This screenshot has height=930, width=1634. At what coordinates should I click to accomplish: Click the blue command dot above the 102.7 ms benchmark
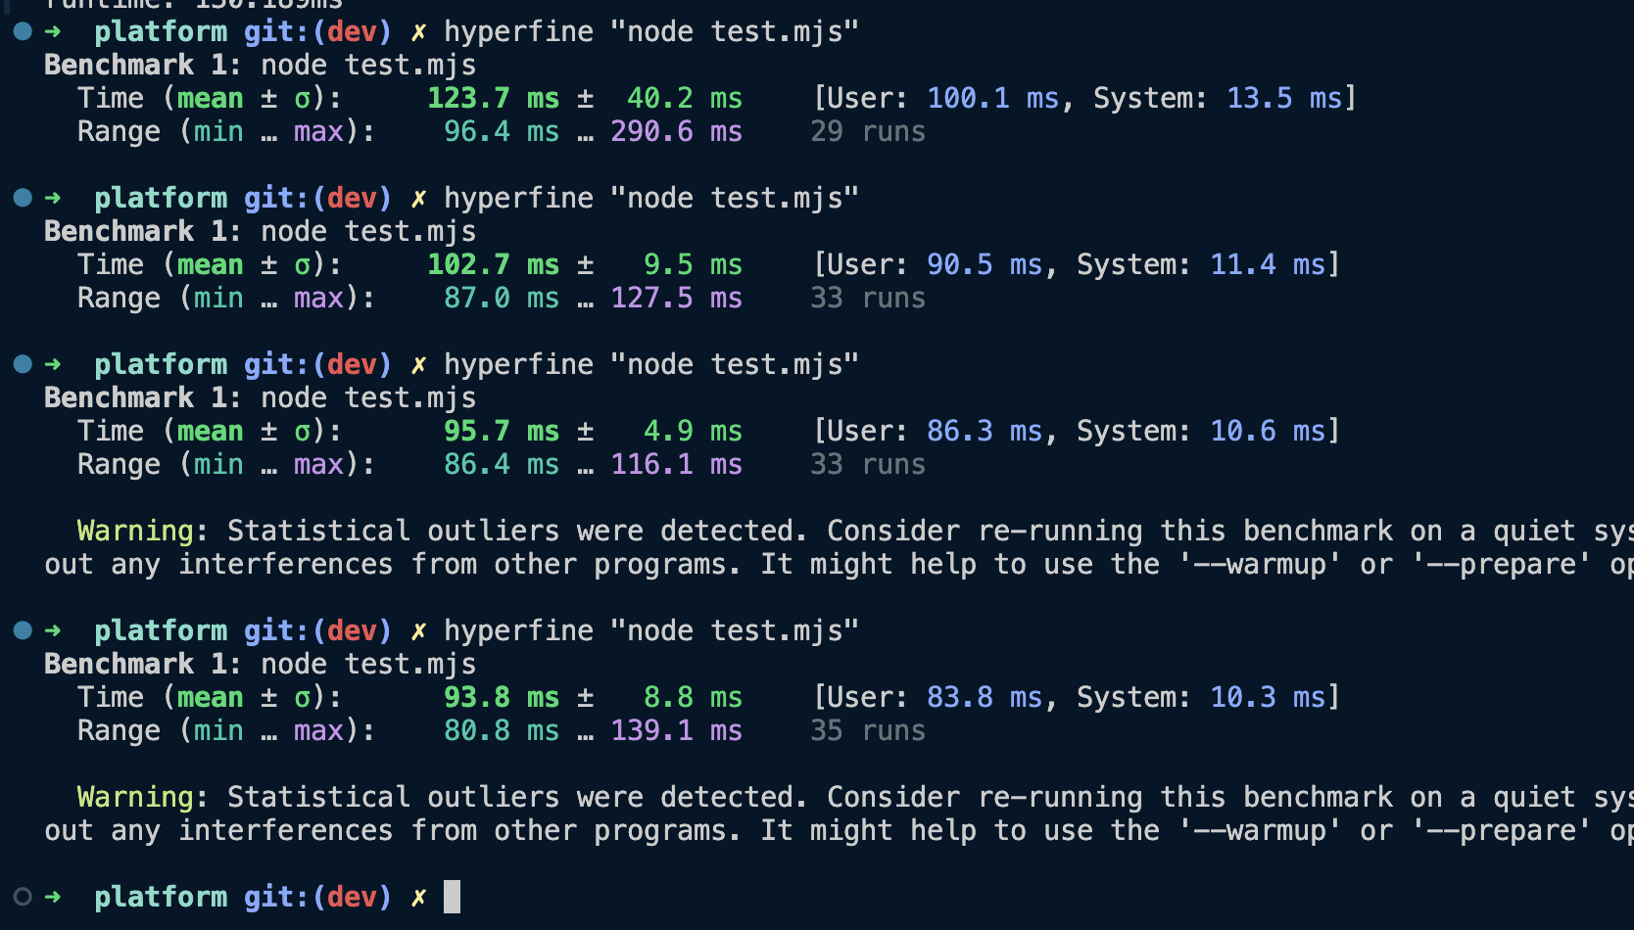(23, 199)
